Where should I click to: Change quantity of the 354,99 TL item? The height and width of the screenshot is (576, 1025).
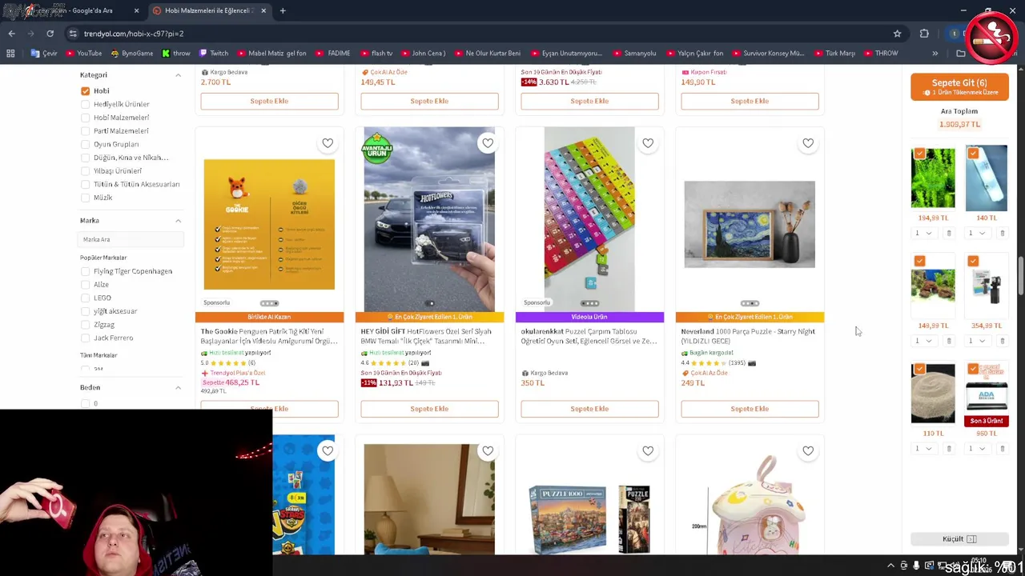pos(976,341)
